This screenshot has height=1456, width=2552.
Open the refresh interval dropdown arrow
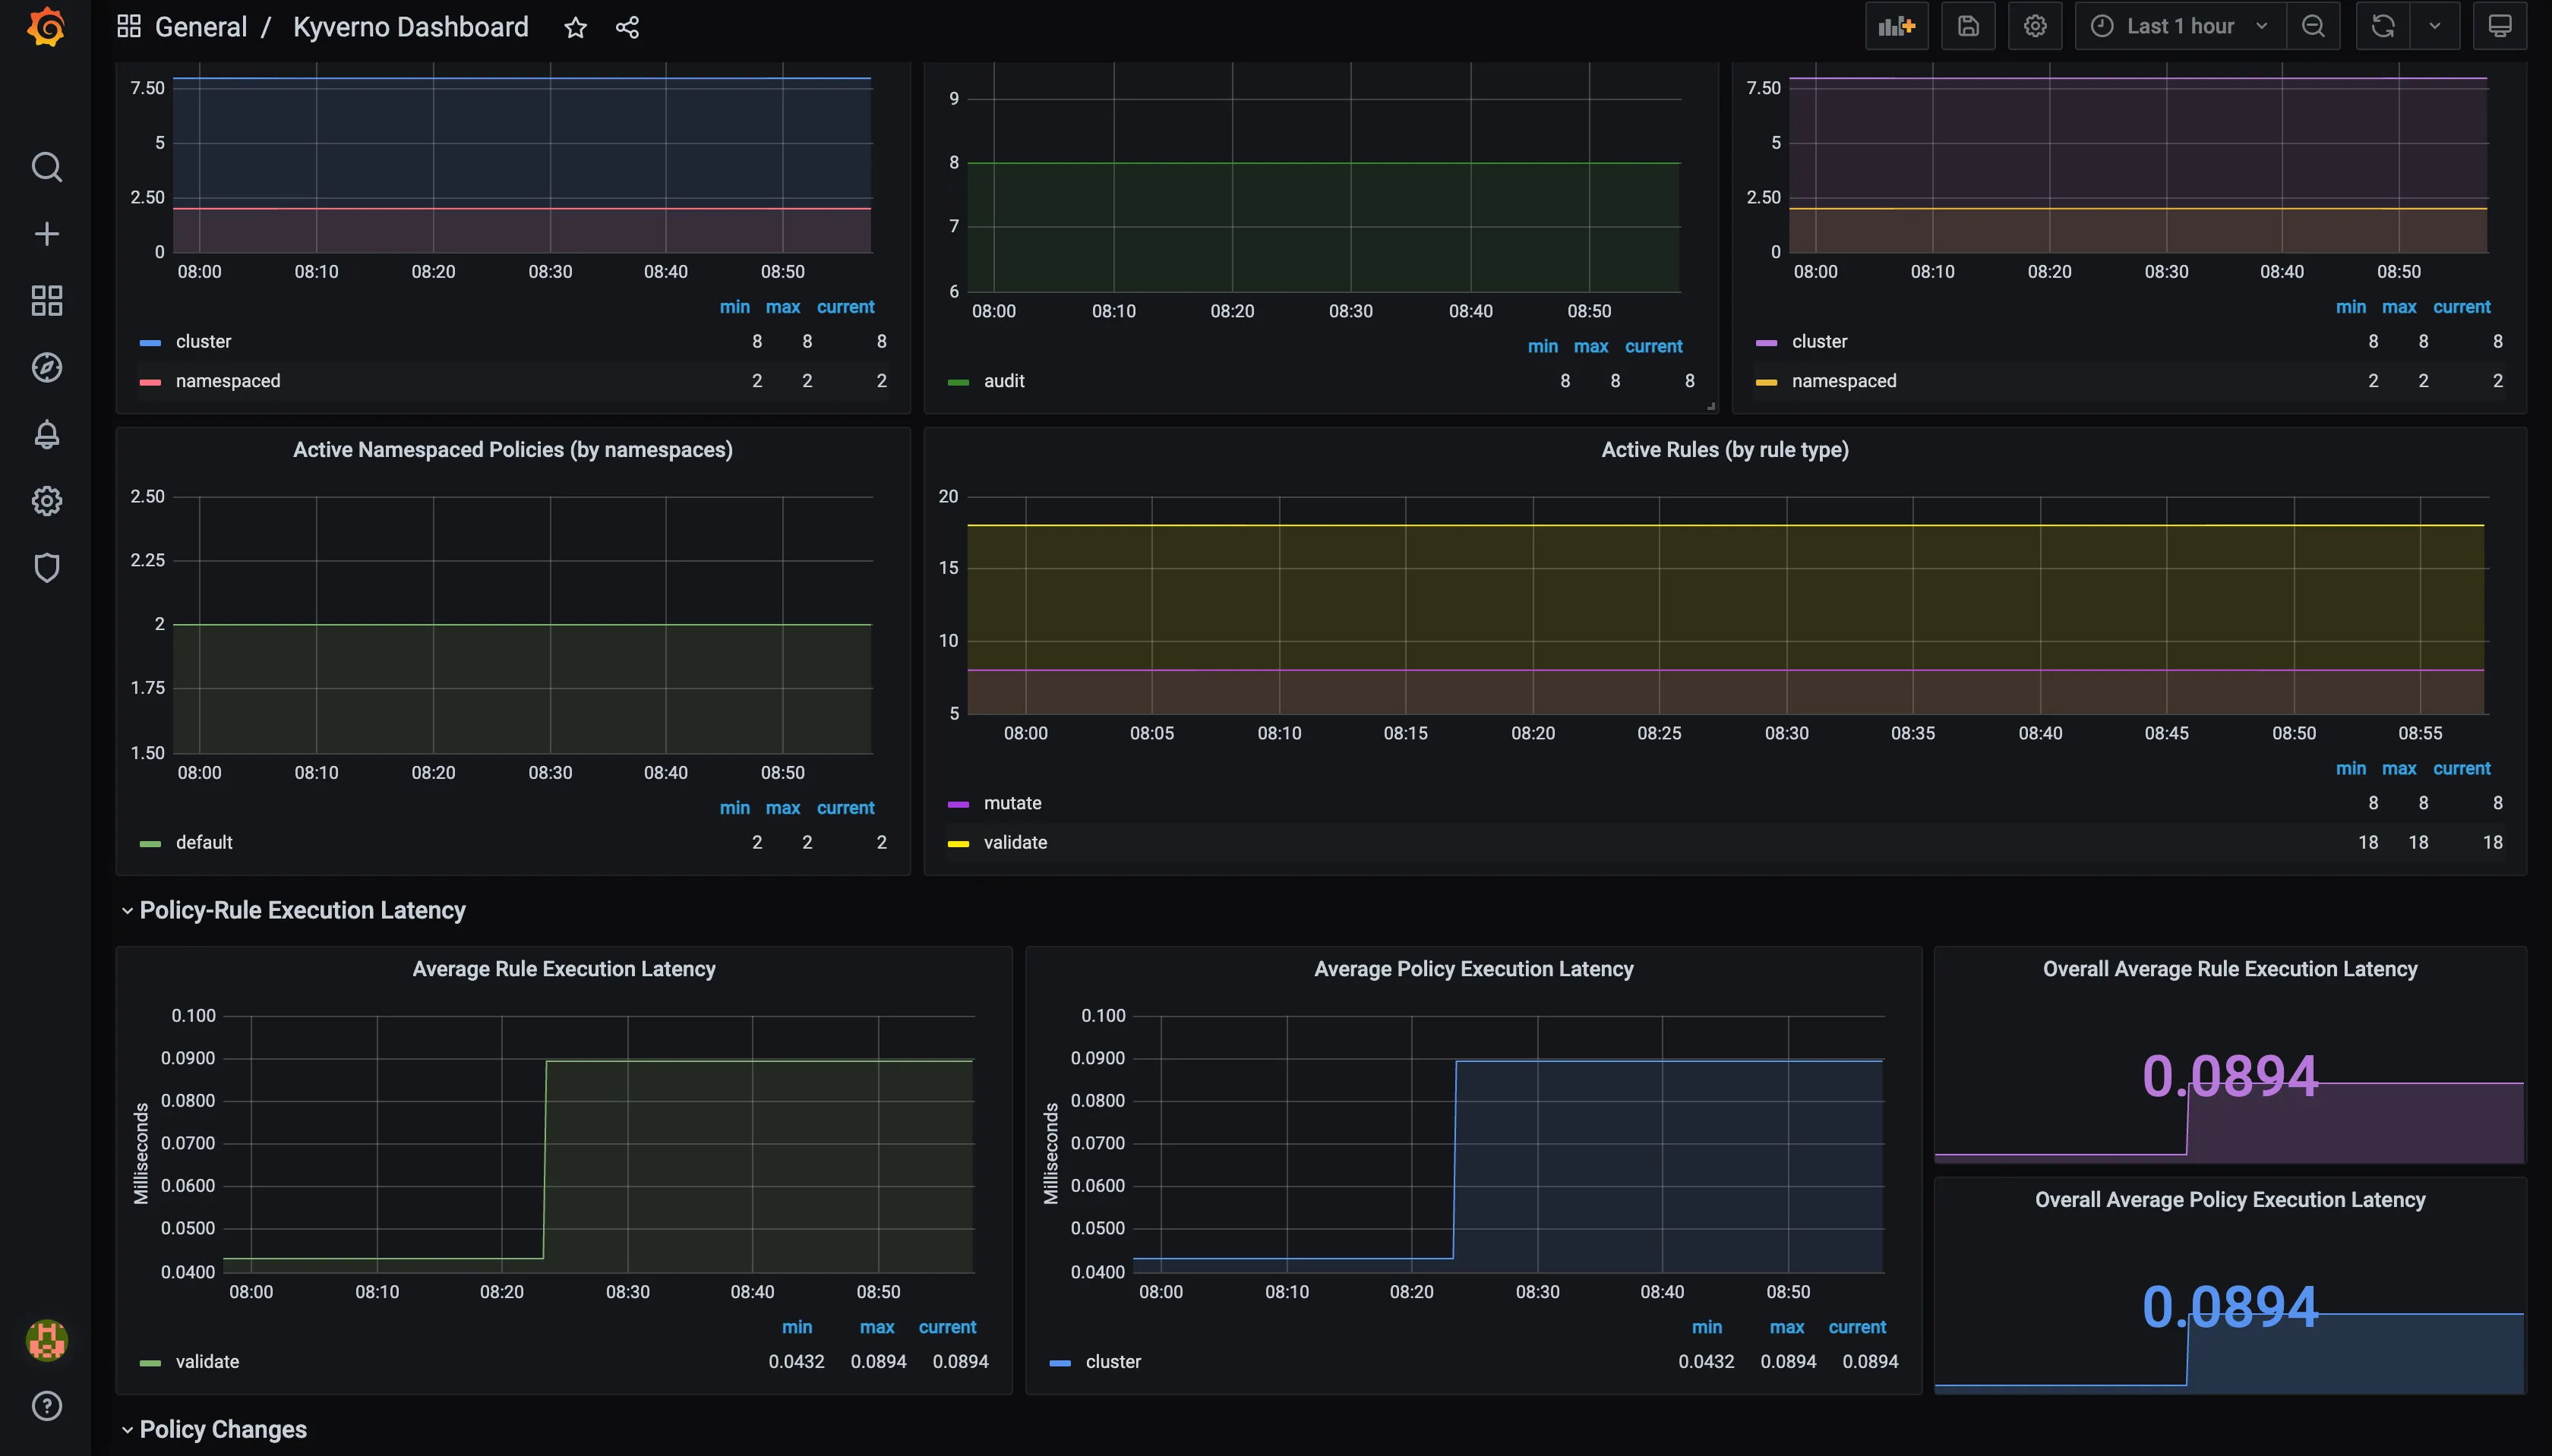[2435, 26]
